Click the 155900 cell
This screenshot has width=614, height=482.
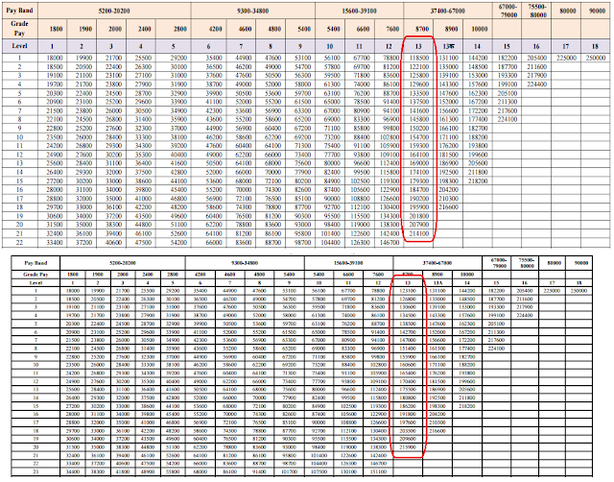408,356
